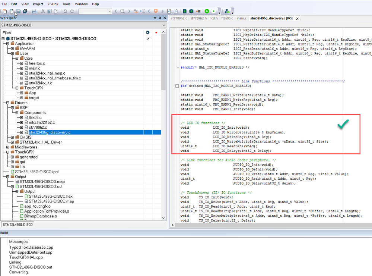
Task: Navigate backward in editor history
Action: tap(169, 11)
